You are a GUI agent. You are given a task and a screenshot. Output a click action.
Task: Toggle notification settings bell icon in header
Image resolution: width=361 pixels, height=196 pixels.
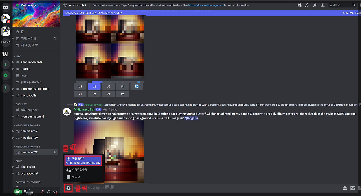307,5
